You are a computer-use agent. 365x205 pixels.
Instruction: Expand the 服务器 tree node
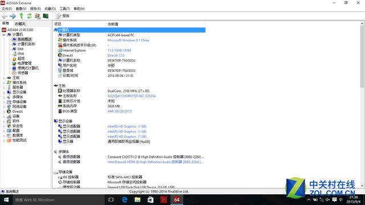click(4, 87)
